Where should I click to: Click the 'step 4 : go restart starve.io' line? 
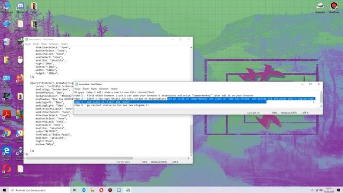(x=111, y=105)
